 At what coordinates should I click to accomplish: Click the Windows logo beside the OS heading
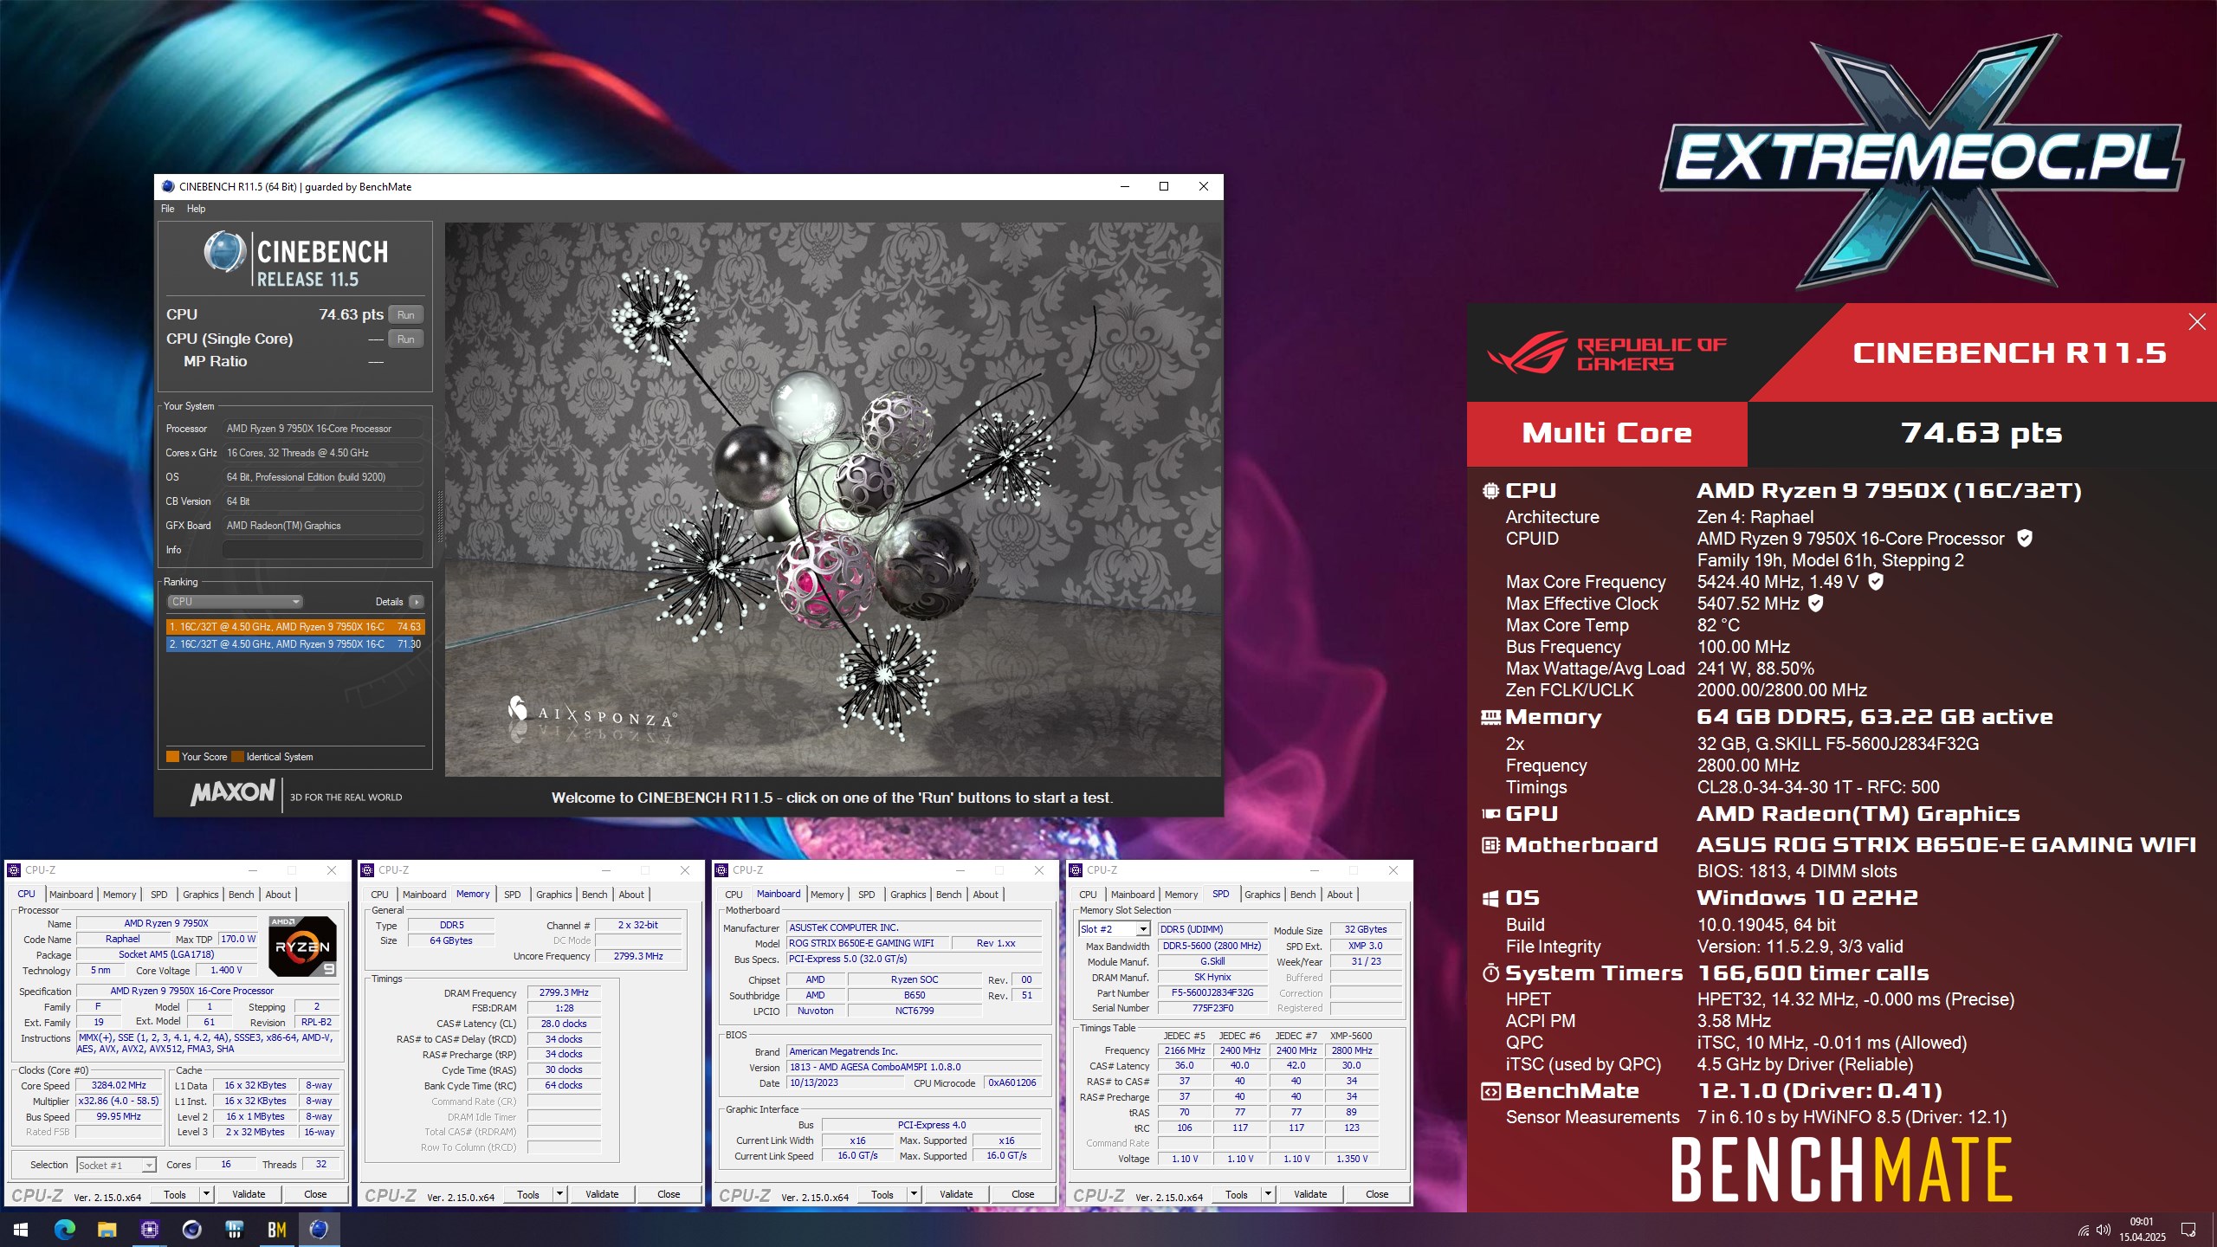pos(1490,899)
